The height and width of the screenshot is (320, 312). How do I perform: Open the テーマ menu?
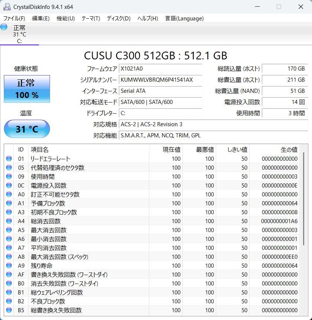coord(90,18)
